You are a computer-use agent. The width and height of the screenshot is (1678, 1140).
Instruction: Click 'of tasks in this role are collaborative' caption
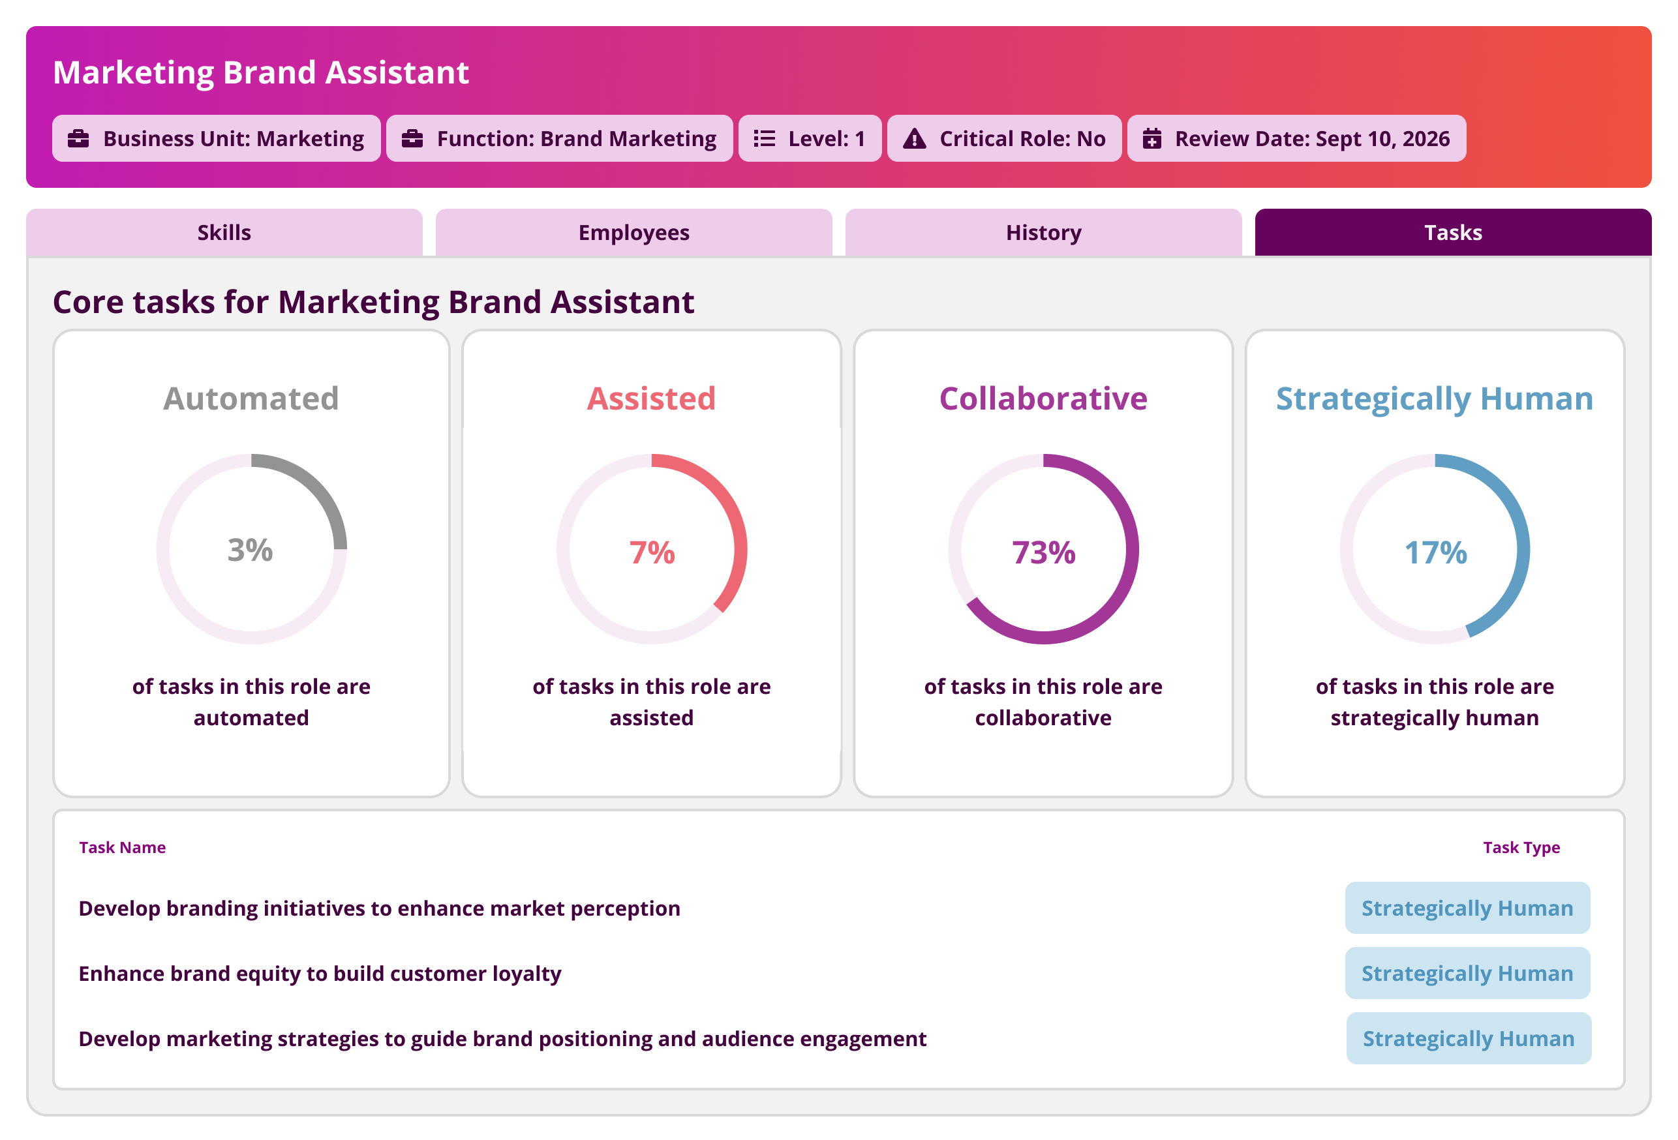pyautogui.click(x=1043, y=702)
